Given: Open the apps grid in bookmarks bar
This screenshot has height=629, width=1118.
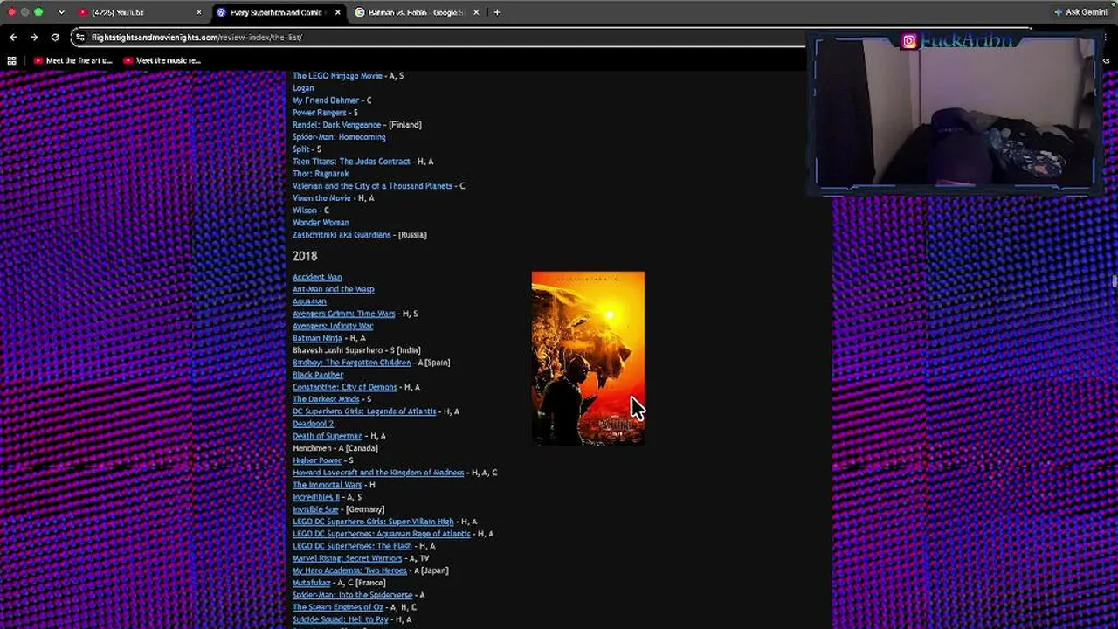Looking at the screenshot, I should point(11,60).
